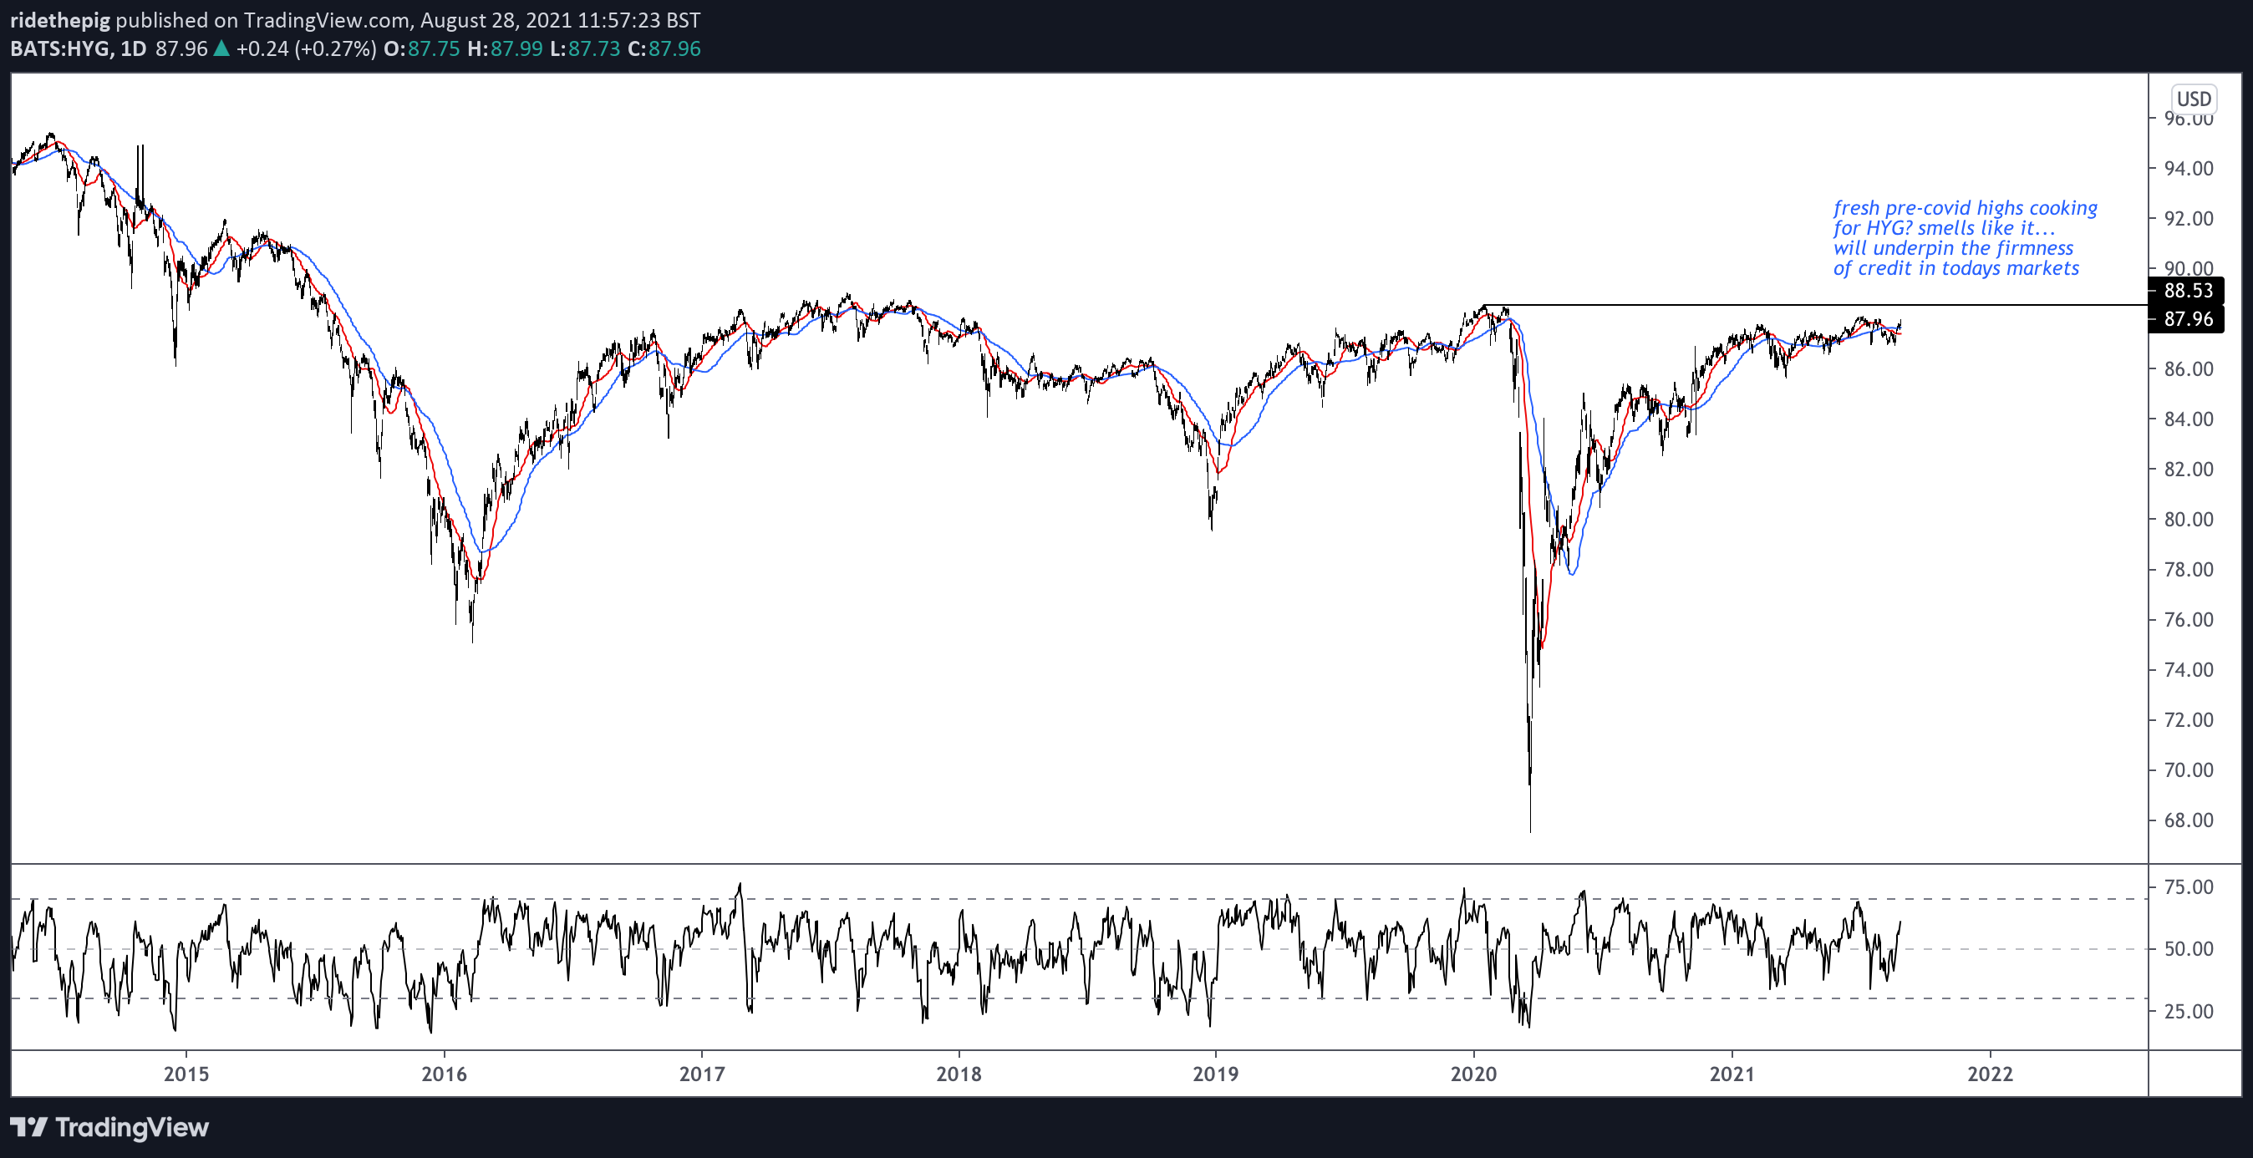The image size is (2253, 1158).
Task: Click the 86.00 price axis label
Action: [2189, 369]
